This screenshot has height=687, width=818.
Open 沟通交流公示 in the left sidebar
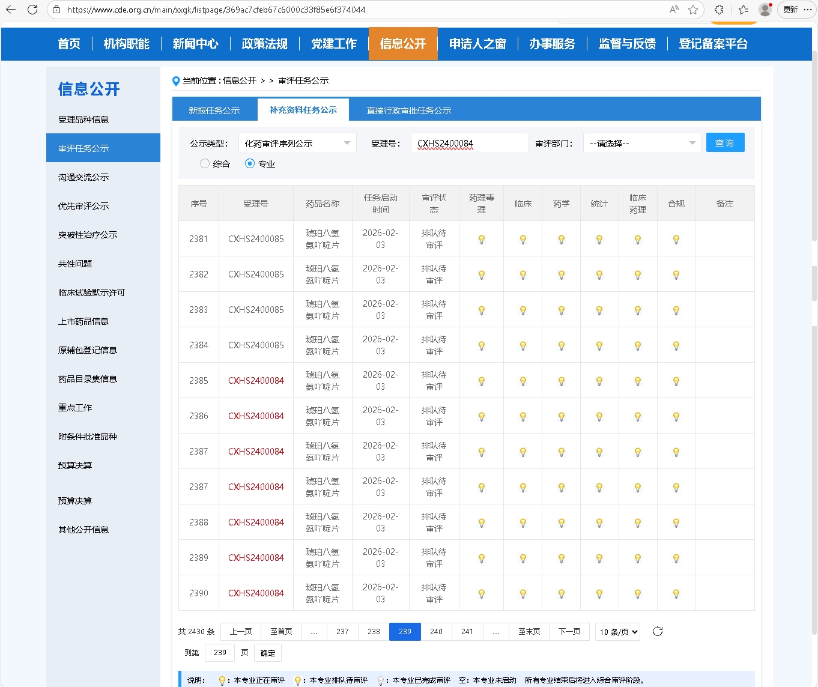(83, 177)
